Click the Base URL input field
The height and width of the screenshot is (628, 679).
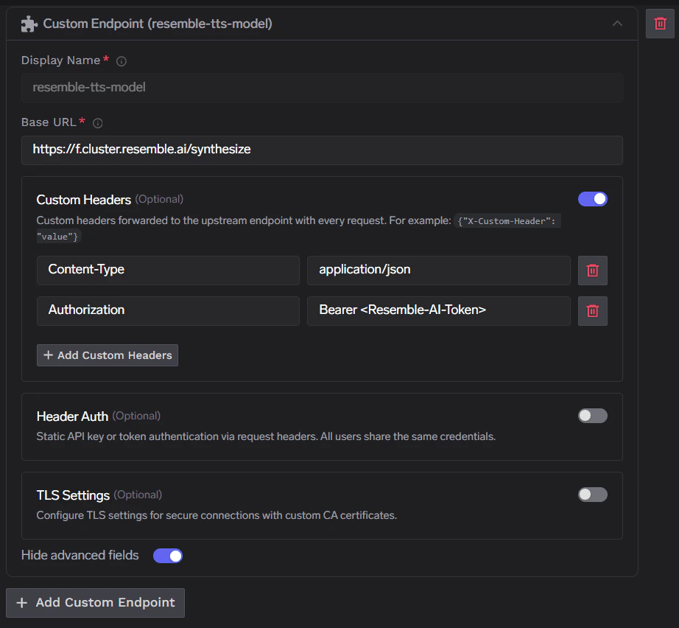click(322, 150)
